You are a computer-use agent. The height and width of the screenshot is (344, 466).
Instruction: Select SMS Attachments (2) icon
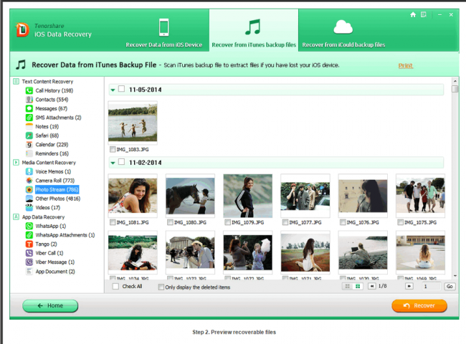tap(29, 118)
